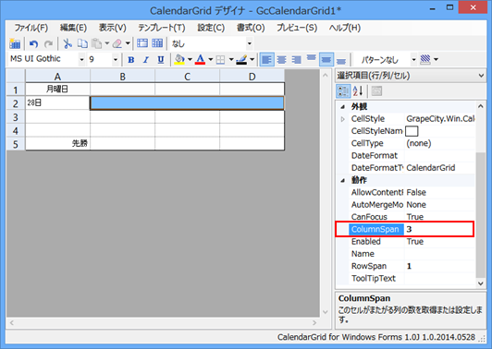The image size is (492, 349).
Task: Collapse the 動作 property category
Action: pos(342,180)
